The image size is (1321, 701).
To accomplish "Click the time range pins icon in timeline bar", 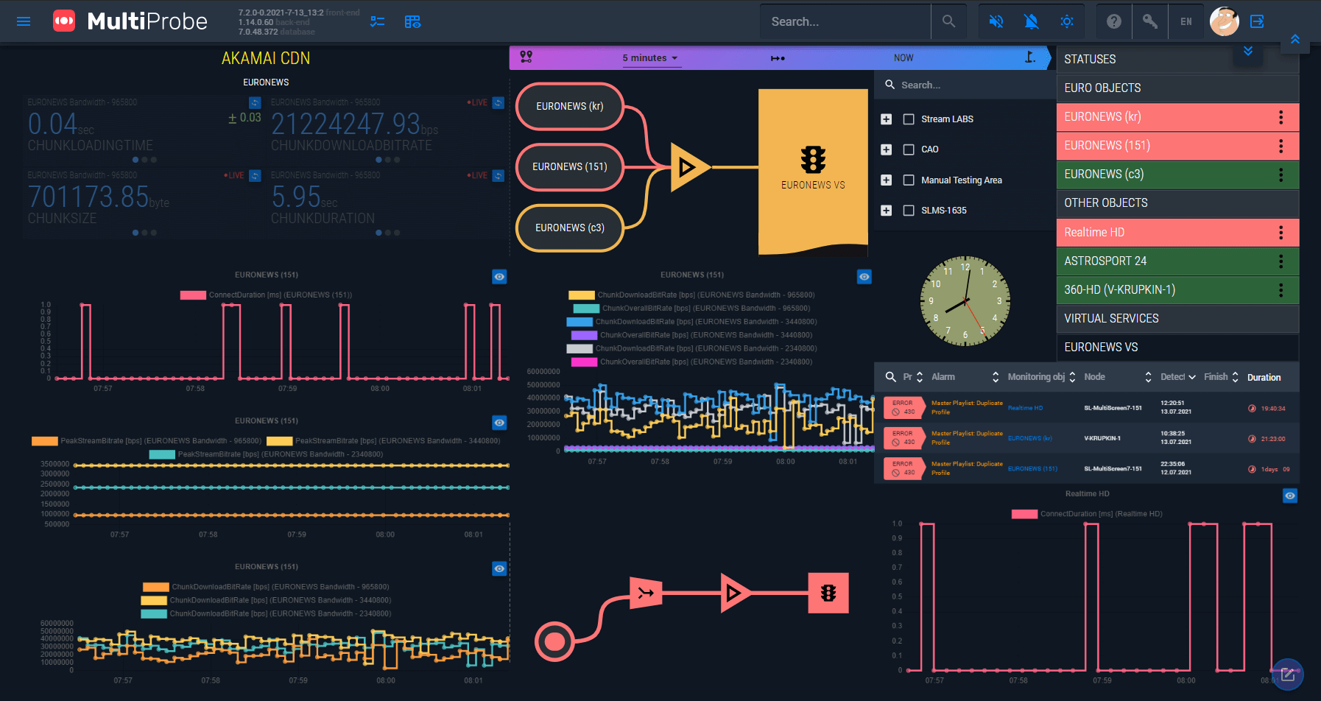I will (526, 57).
